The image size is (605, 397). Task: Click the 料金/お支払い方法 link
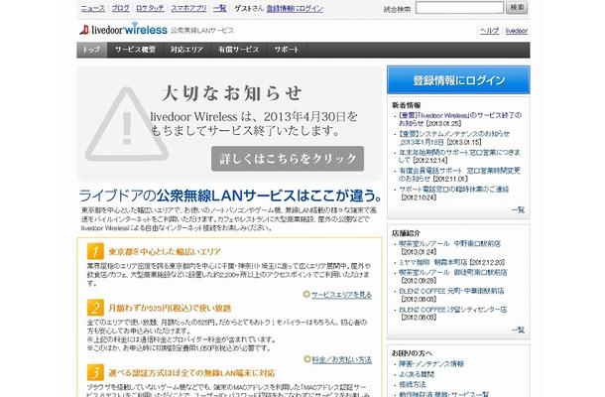pyautogui.click(x=342, y=359)
